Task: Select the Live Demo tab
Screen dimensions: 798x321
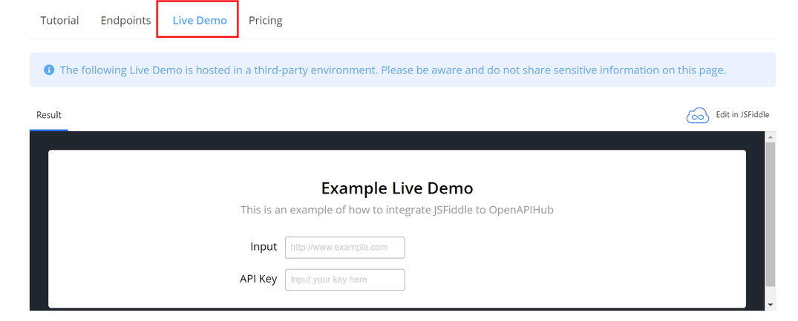Action: (x=199, y=20)
